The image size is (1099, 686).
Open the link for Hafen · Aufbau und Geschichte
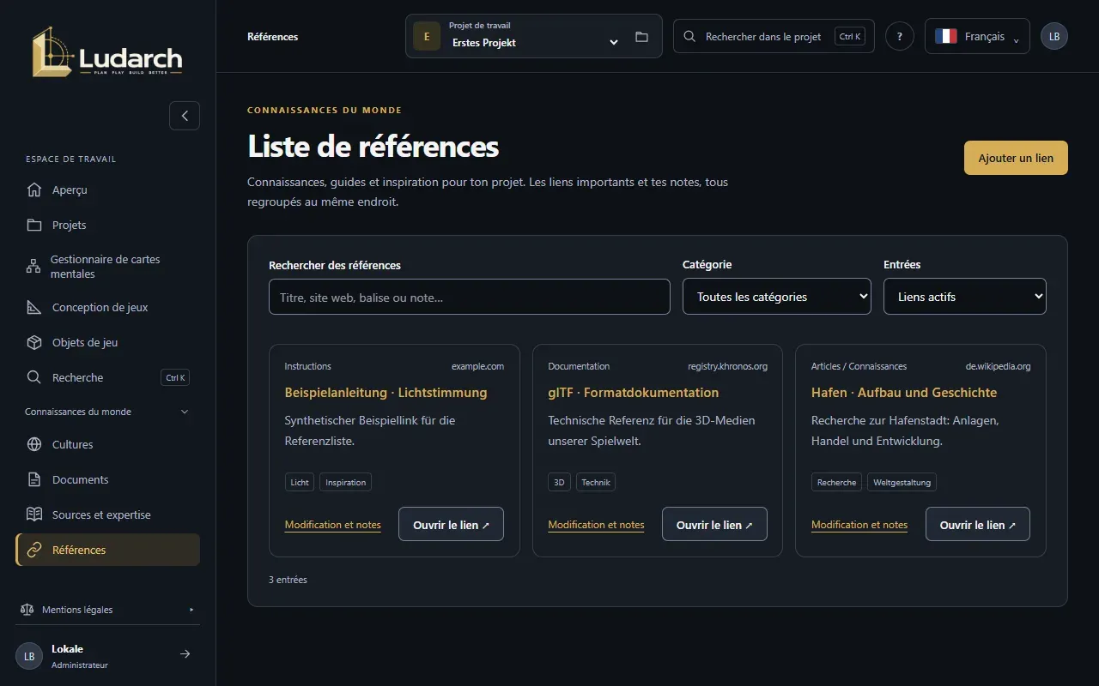point(978,525)
